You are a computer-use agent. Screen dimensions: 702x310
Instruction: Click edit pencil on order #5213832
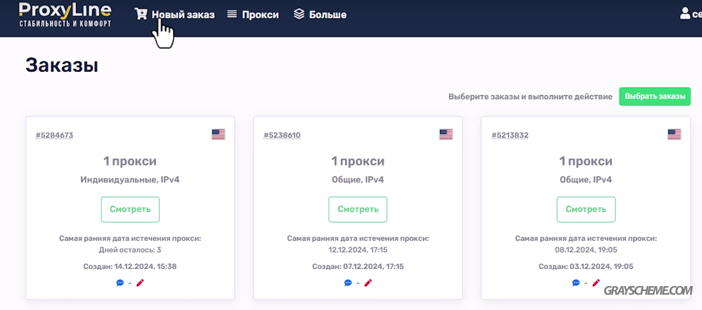pos(596,282)
